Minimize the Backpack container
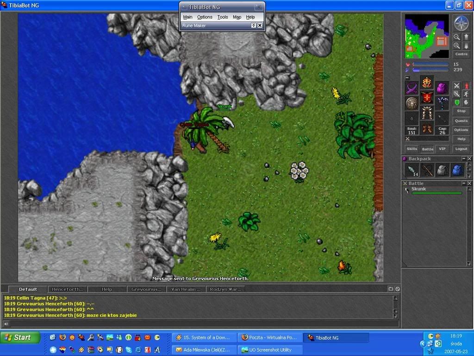Screen dimensions: 474x356 coord(464,159)
